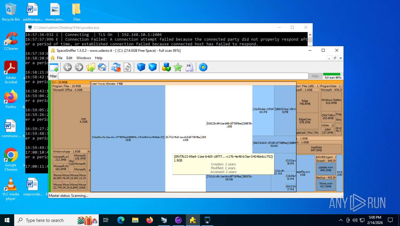Select the C:\ - 33.9GB header
Image resolution: width=400 pixels, height=226 pixels.
click(60, 82)
